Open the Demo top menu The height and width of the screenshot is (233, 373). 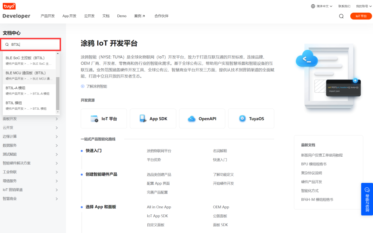[x=121, y=16]
